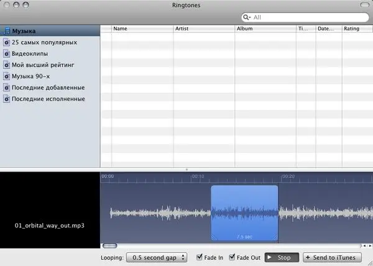Click the gear icon next to Музыка 90-х
The width and height of the screenshot is (373, 266).
(6, 76)
